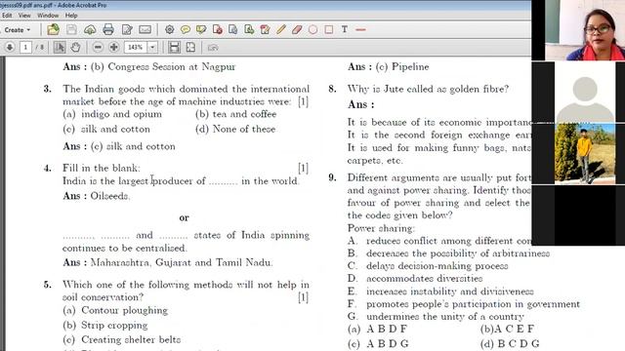Click the fit one full page icon
Screen dimensions: 625x351
click(x=190, y=48)
